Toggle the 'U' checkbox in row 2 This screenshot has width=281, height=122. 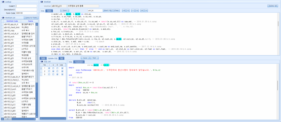pos(53,71)
